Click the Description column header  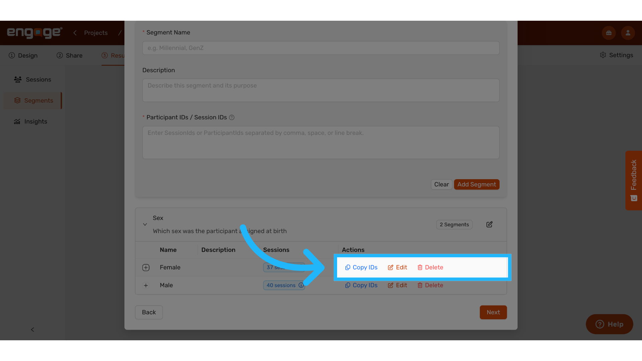coord(218,250)
